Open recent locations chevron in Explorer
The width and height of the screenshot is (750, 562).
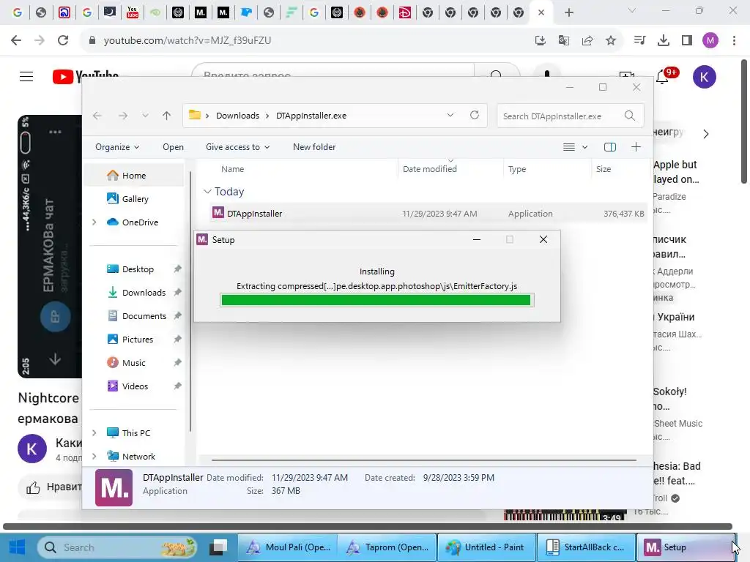(145, 116)
